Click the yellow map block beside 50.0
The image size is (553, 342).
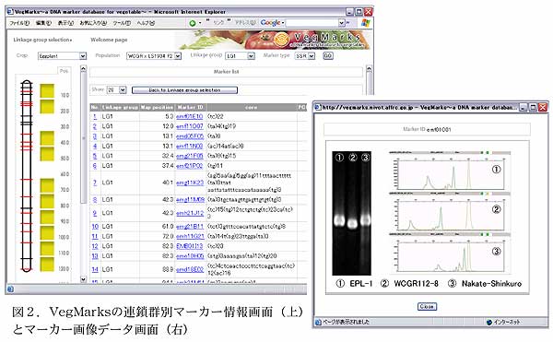[47, 154]
